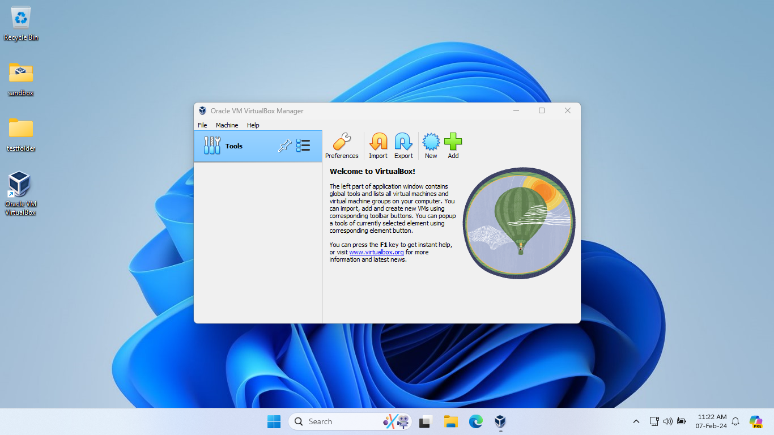Click the VirtualBox taskbar icon

[x=500, y=421]
